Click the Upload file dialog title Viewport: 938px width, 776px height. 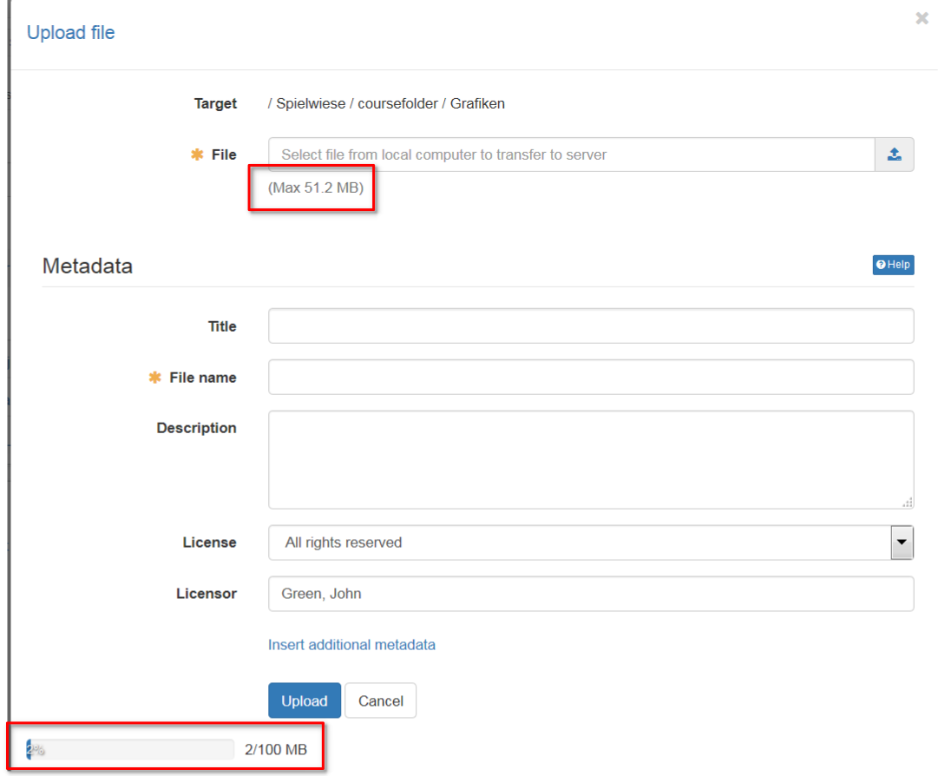click(x=71, y=33)
